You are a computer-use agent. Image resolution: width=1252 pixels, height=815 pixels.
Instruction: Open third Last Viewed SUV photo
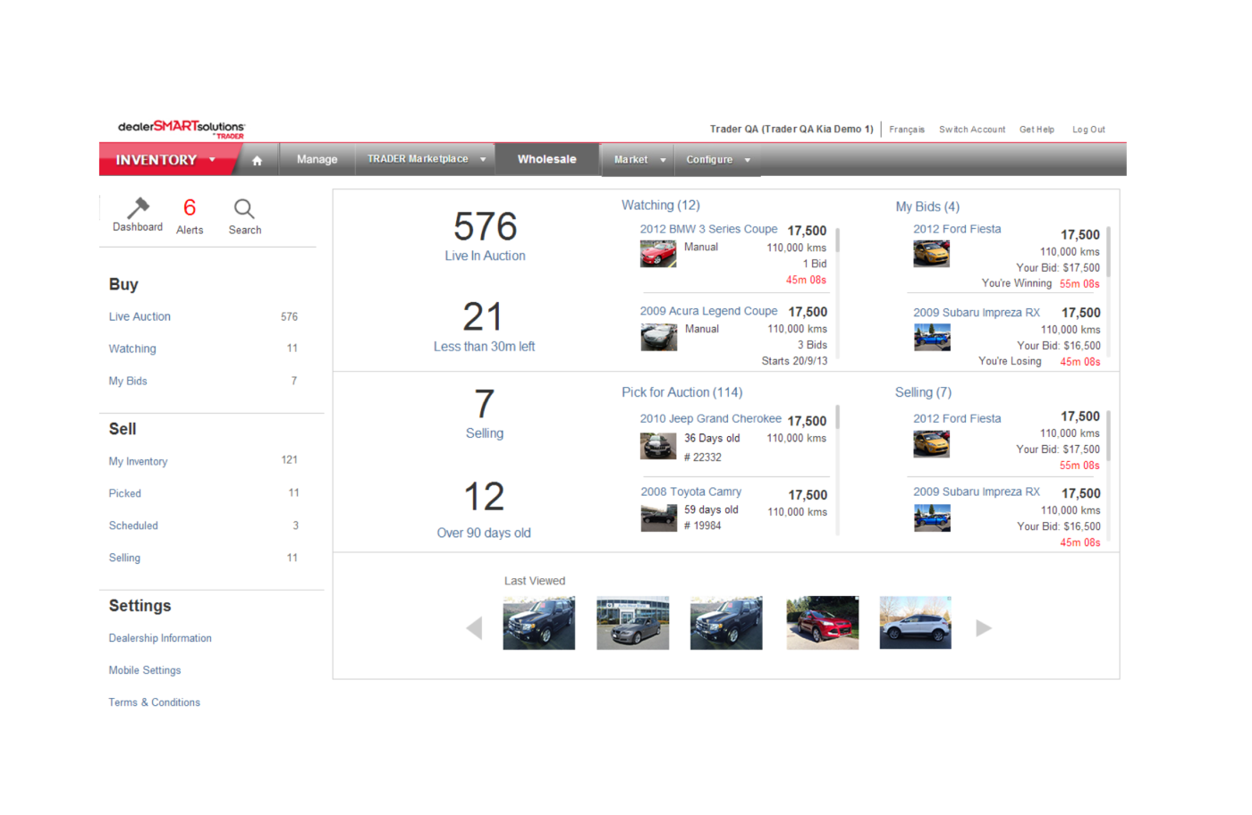726,623
